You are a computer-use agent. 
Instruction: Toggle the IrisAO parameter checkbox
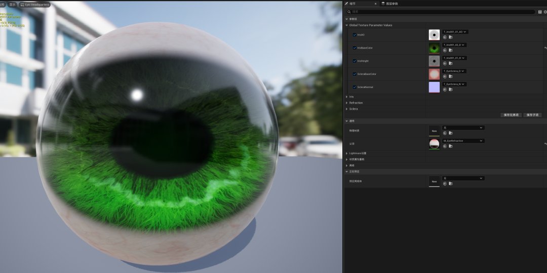coord(355,35)
